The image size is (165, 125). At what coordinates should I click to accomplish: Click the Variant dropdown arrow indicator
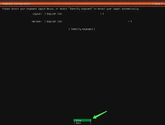(x=129, y=21)
